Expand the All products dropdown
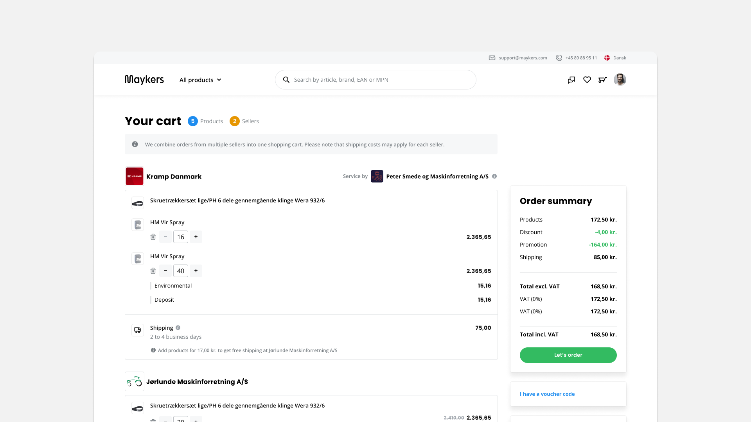751x422 pixels. tap(200, 80)
